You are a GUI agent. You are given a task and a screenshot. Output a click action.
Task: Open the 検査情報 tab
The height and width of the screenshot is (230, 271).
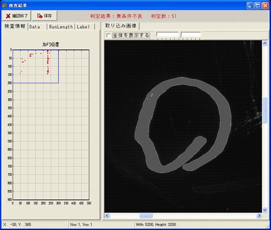point(15,26)
